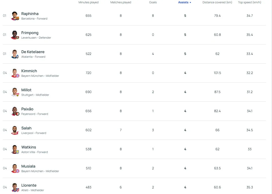Image resolution: width=272 pixels, height=194 pixels.
Task: Sort table by Goals column
Action: 153,2
